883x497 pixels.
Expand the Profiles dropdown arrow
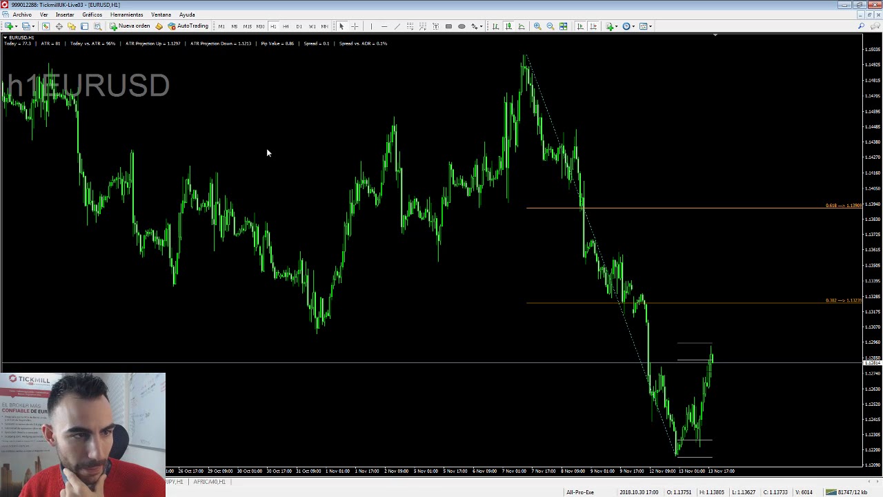[33, 26]
